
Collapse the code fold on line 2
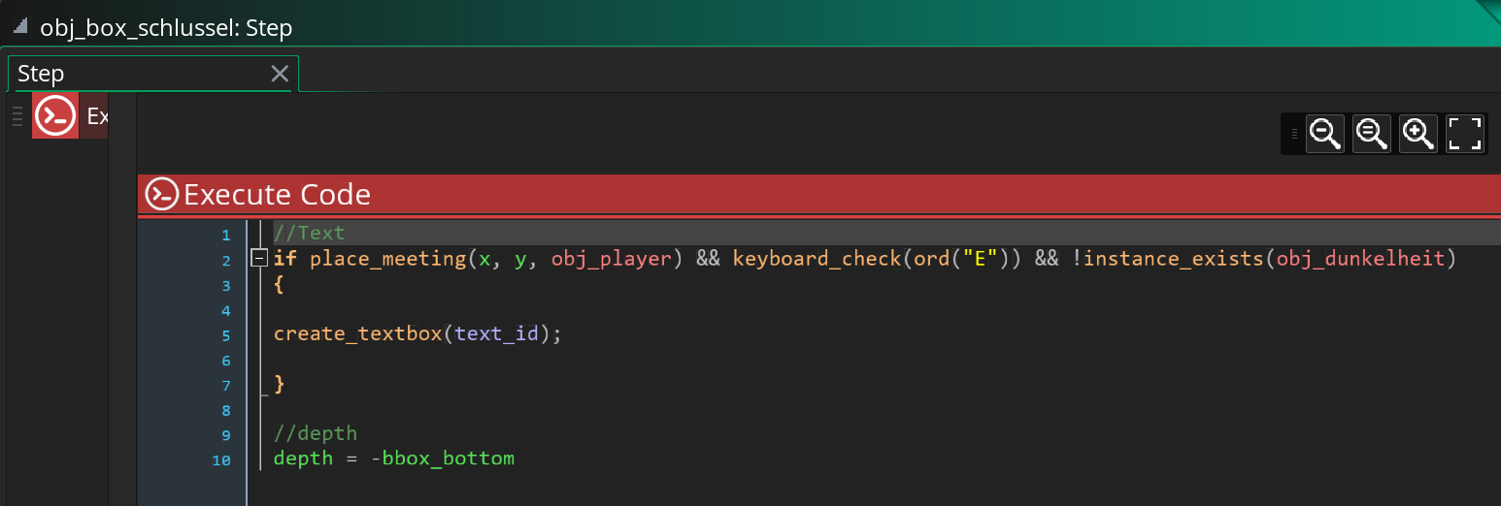(x=259, y=259)
